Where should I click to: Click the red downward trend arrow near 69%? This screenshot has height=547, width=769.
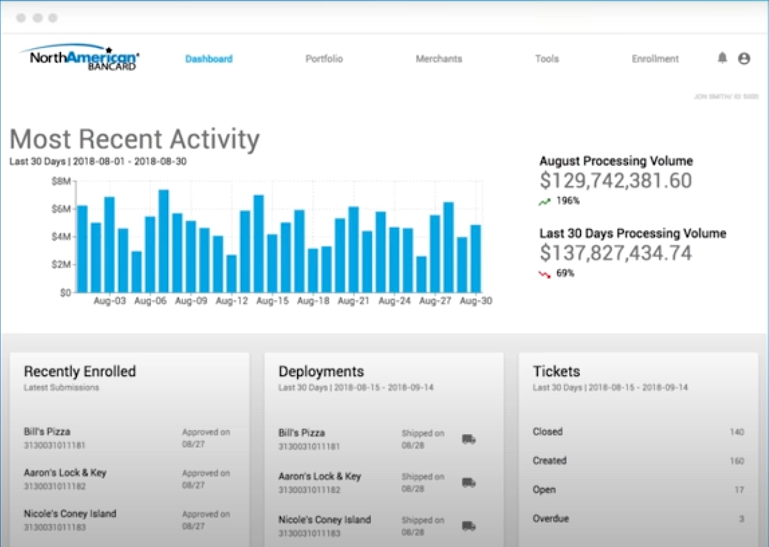pyautogui.click(x=544, y=274)
